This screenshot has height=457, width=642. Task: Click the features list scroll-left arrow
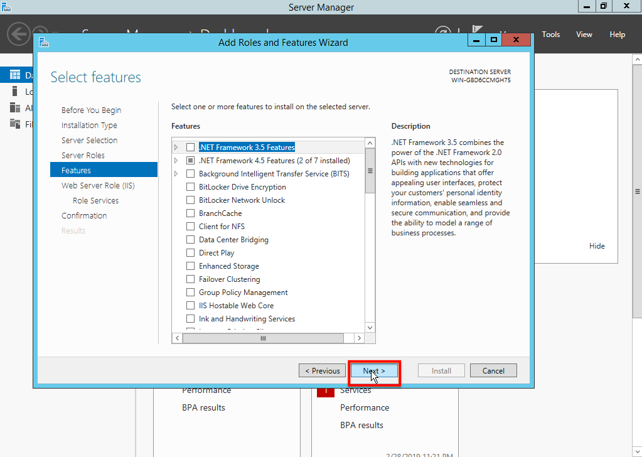click(x=177, y=338)
